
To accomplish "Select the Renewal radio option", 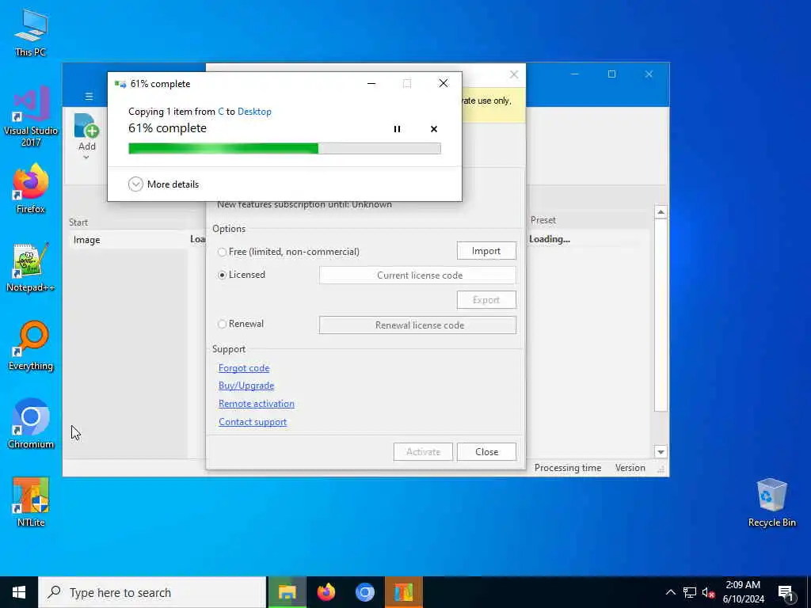I will click(x=241, y=324).
